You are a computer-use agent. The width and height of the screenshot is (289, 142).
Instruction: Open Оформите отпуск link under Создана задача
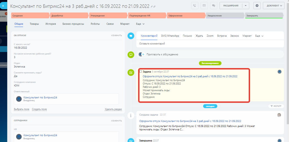(190, 121)
